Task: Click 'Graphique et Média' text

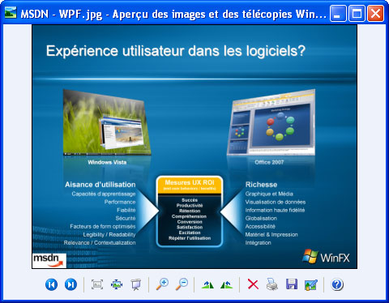Action: pos(269,194)
